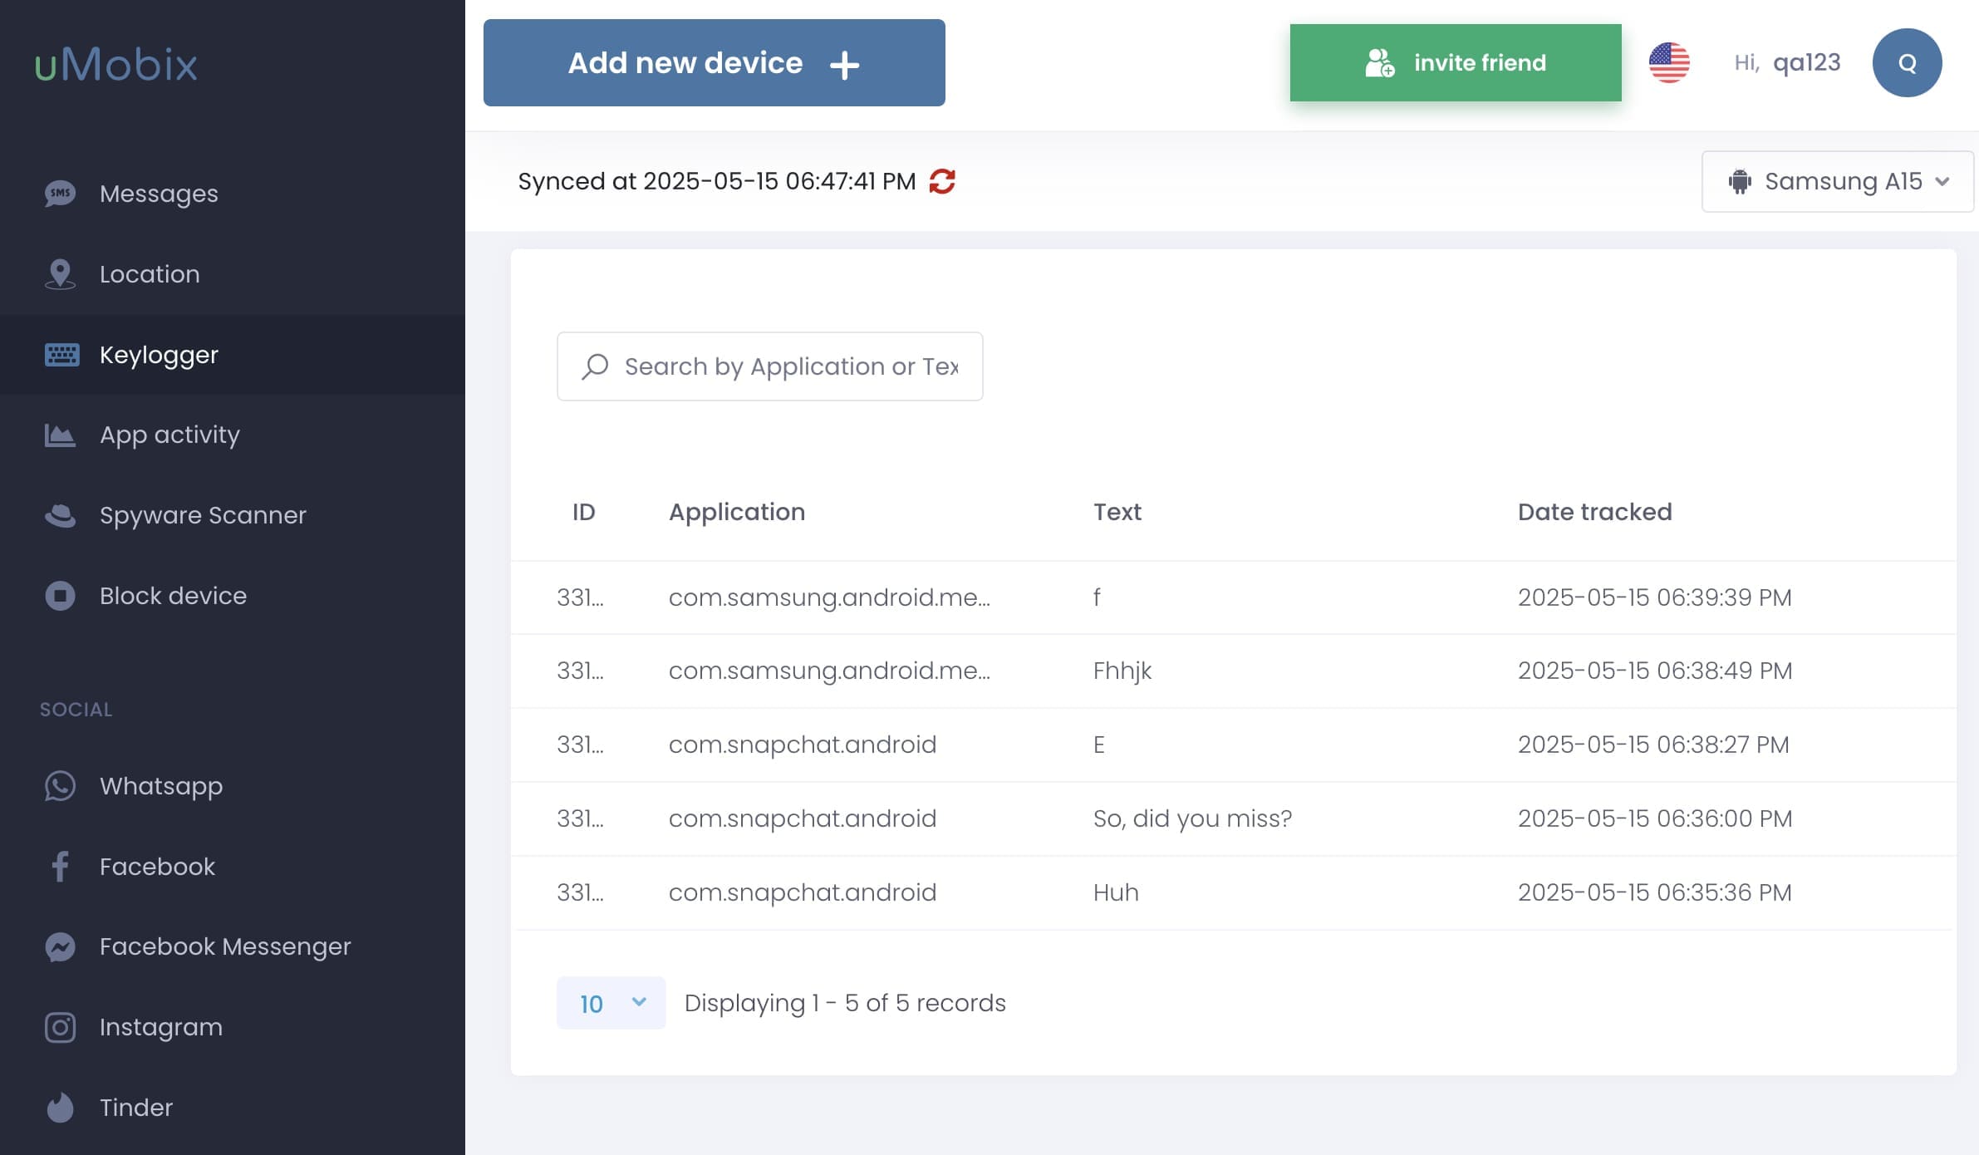Open the 10 records per page dropdown
The height and width of the screenshot is (1155, 1979).
coord(611,1003)
